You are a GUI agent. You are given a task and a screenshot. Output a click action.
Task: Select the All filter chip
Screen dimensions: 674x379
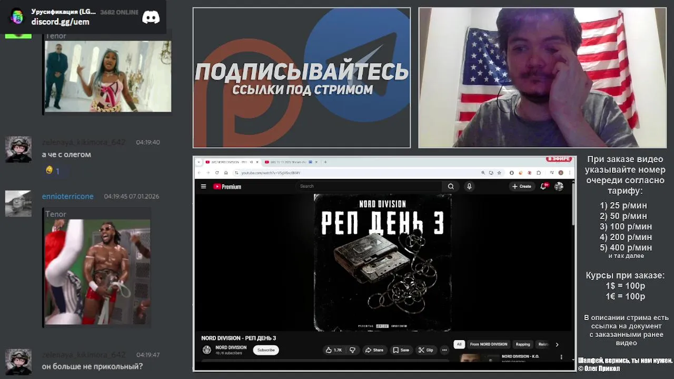(459, 344)
